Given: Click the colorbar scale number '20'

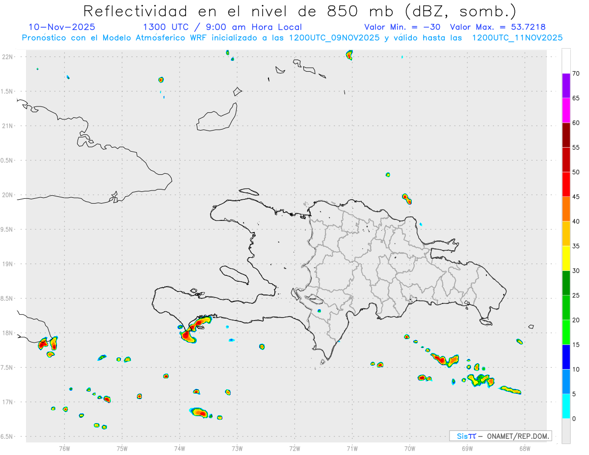Looking at the screenshot, I should click(x=576, y=320).
